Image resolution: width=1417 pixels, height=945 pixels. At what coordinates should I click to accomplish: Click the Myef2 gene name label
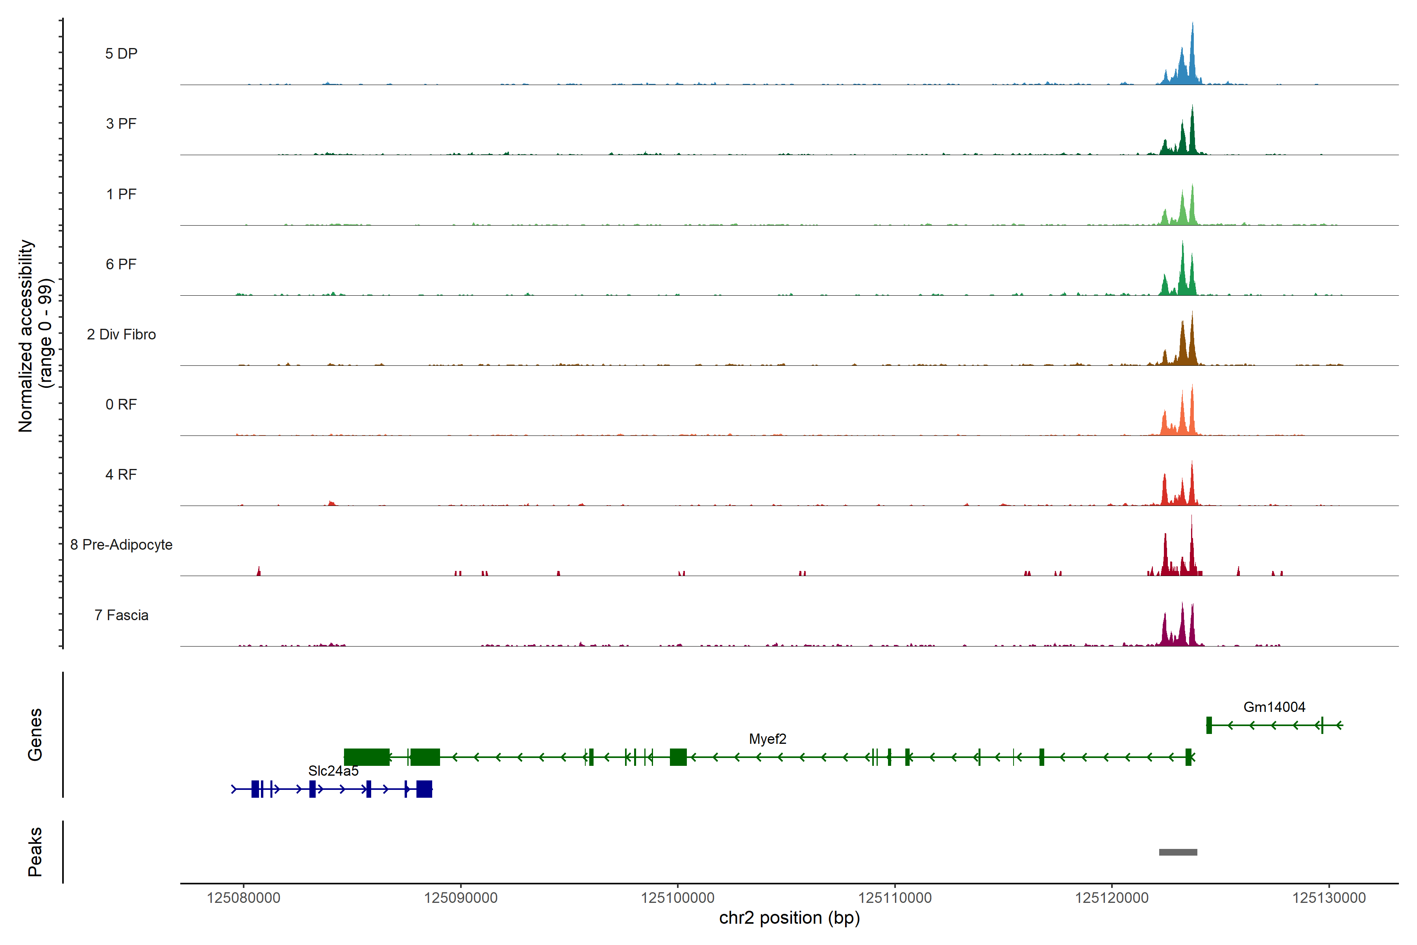point(768,739)
